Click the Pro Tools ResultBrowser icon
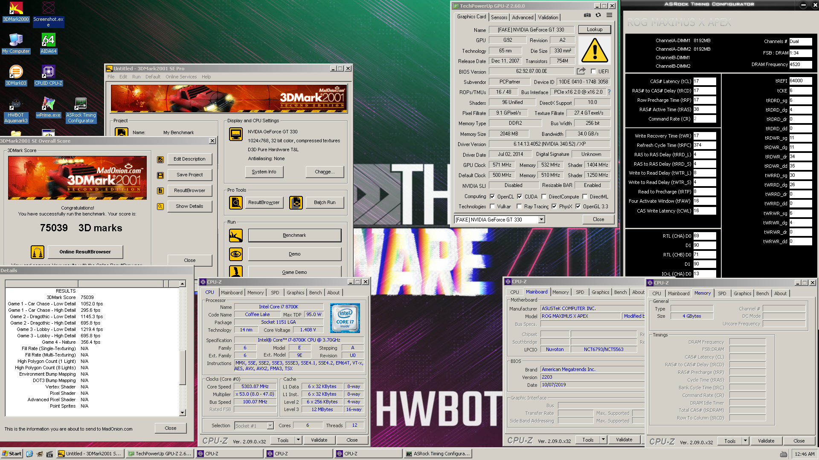The width and height of the screenshot is (819, 460). [x=236, y=203]
